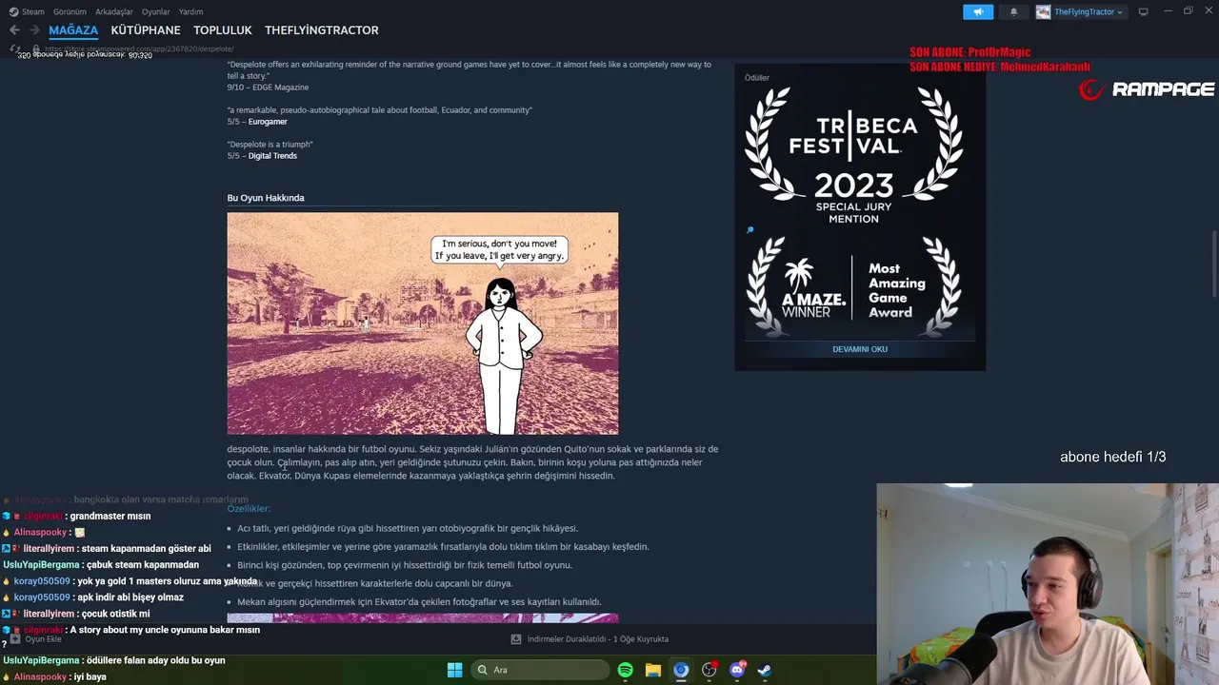Click DEVAMINI OKU to read more awards
This screenshot has width=1219, height=685.
tap(860, 349)
